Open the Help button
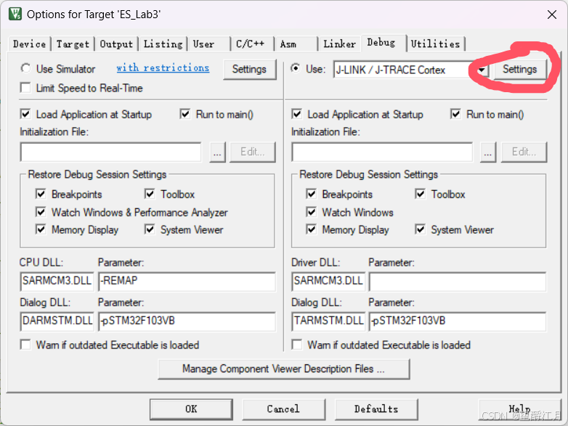568x426 pixels. click(519, 409)
